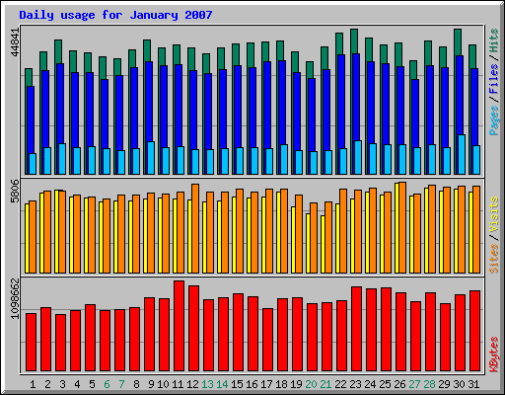Click the red 'KBytes' legend label
This screenshot has height=395, width=505.
[x=494, y=355]
